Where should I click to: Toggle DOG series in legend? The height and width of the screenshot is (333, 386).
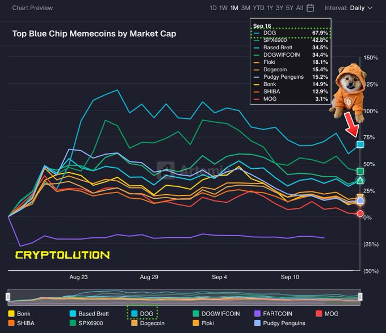pyautogui.click(x=142, y=314)
